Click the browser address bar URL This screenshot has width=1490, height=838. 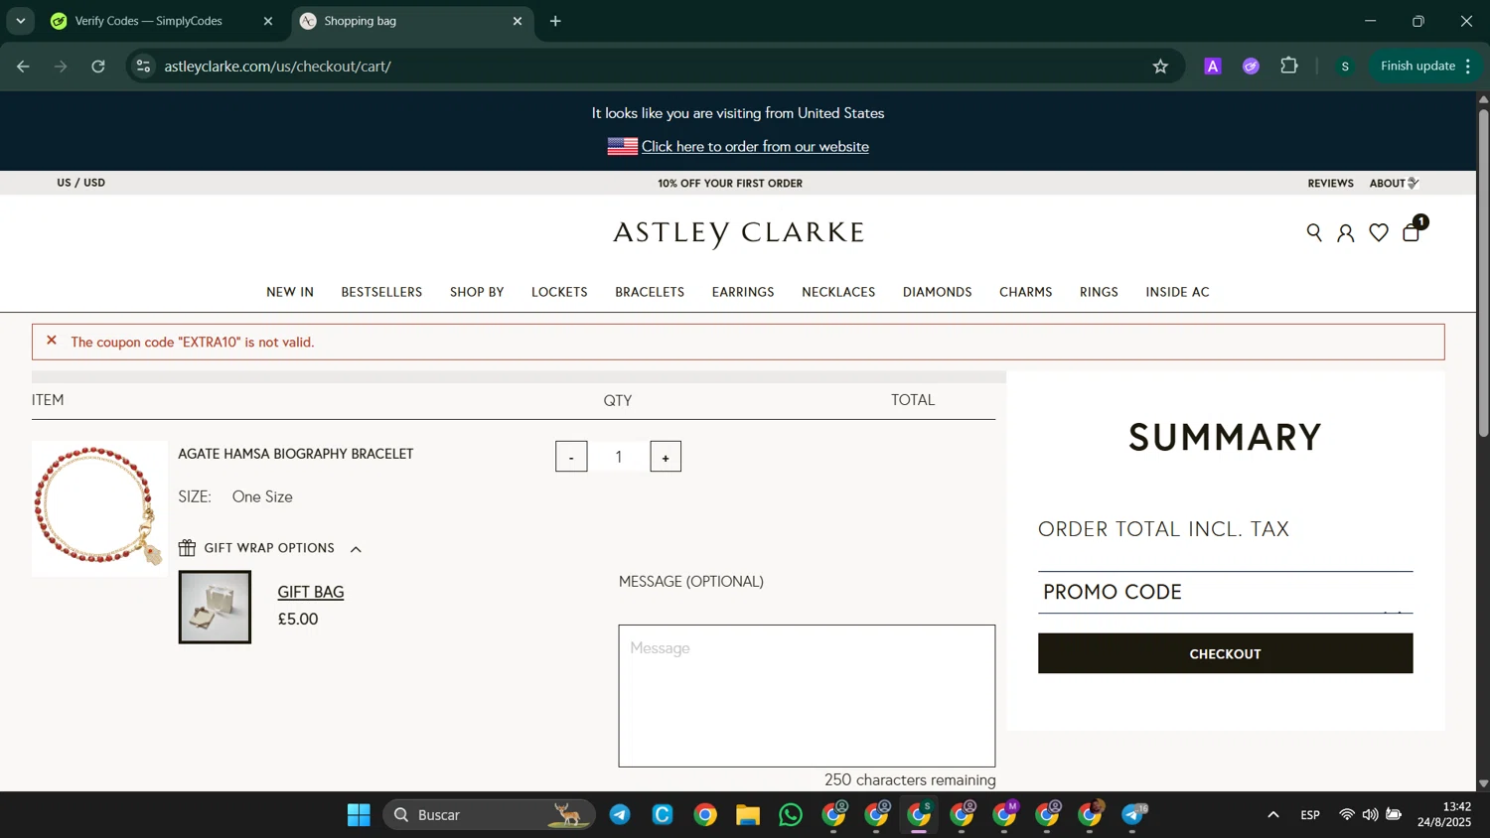[x=278, y=67]
